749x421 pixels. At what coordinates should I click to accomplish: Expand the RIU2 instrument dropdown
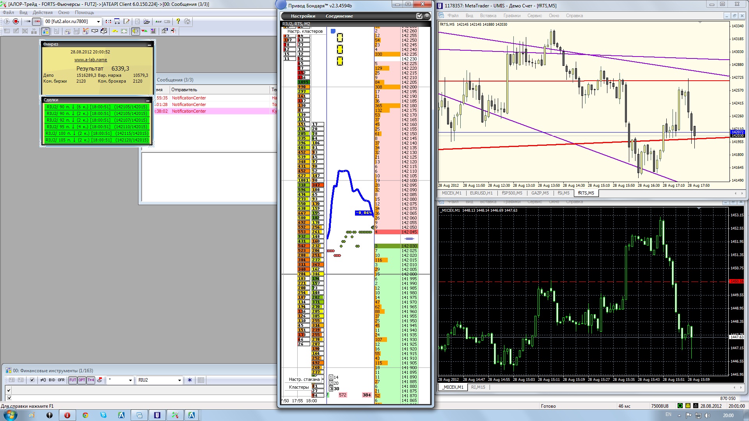coord(179,380)
